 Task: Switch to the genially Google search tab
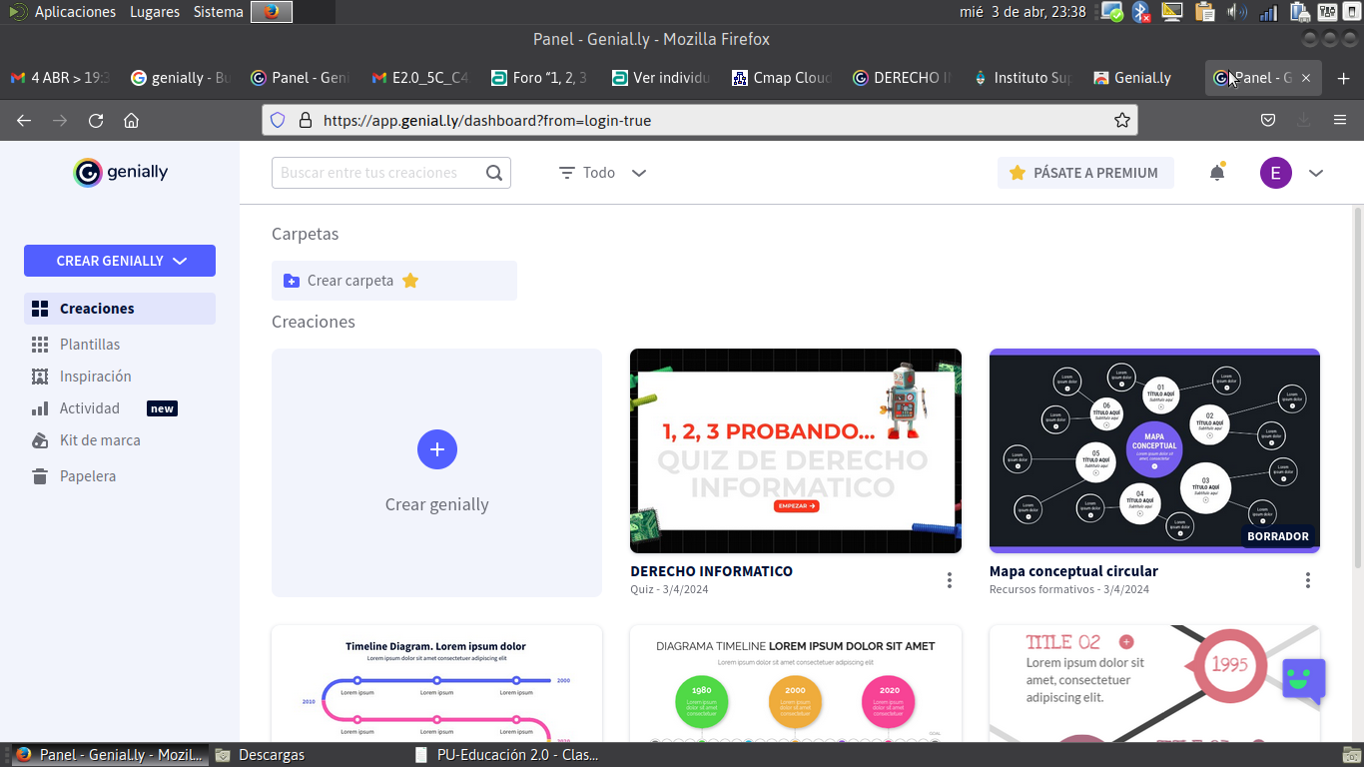pos(180,78)
